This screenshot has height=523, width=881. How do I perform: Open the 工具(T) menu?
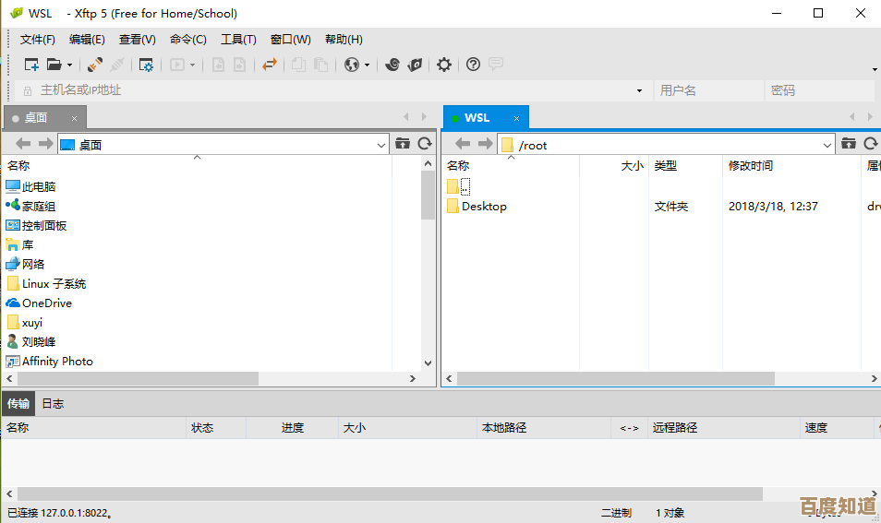pos(238,40)
